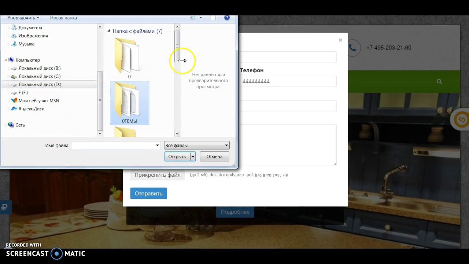
Task: Toggle the preview pane button
Action: click(213, 18)
